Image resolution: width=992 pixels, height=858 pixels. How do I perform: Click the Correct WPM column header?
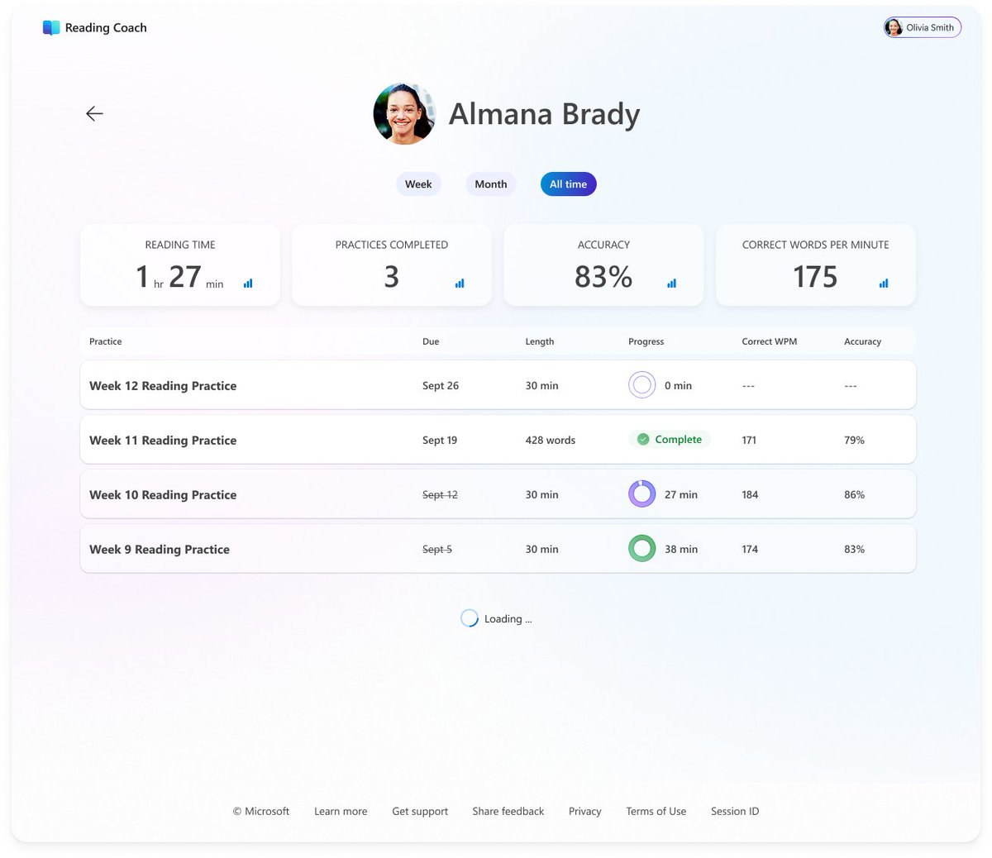point(770,341)
